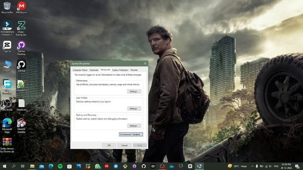Select the Details.txt file on desktop
303x170 pixels.
click(21, 105)
